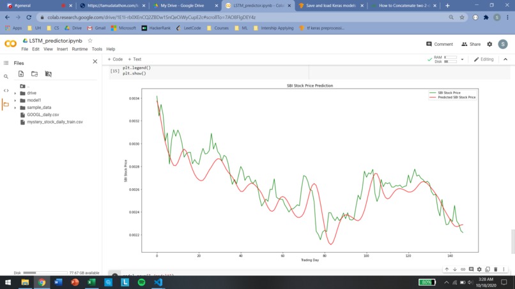The width and height of the screenshot is (515, 289).
Task: Open the Edit menu
Action: pos(36,49)
